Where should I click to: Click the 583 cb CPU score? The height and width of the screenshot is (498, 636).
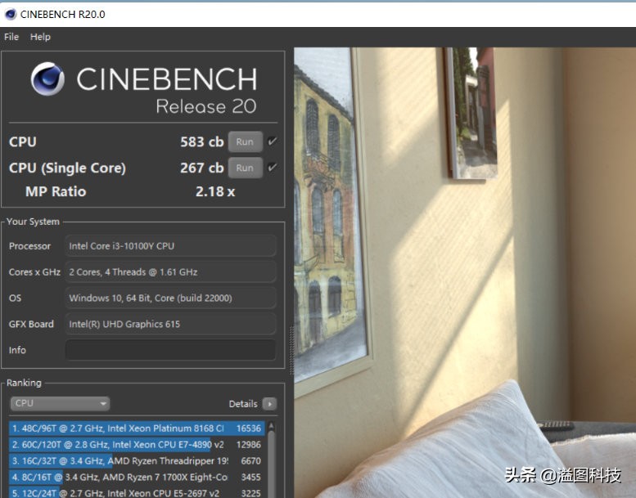(201, 141)
